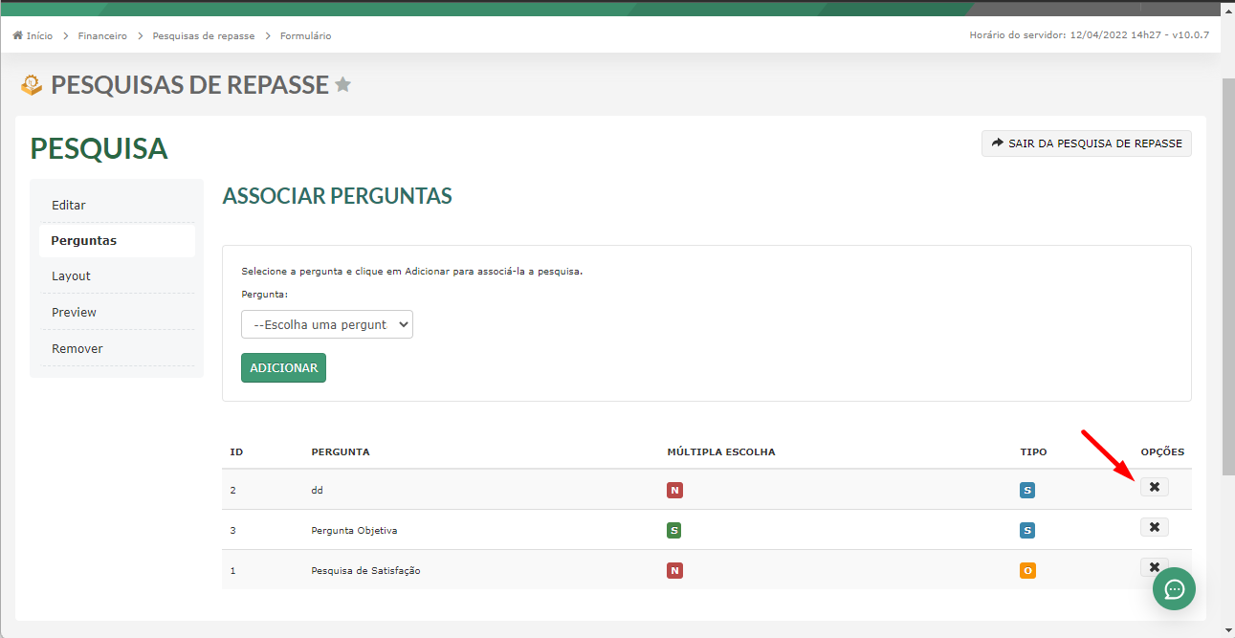Open the Financeiro breadcrumb
1235x638 pixels.
pos(102,35)
